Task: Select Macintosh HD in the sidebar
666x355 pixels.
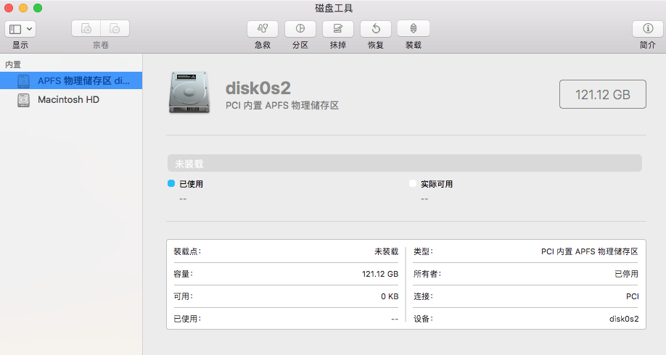Action: click(x=68, y=100)
